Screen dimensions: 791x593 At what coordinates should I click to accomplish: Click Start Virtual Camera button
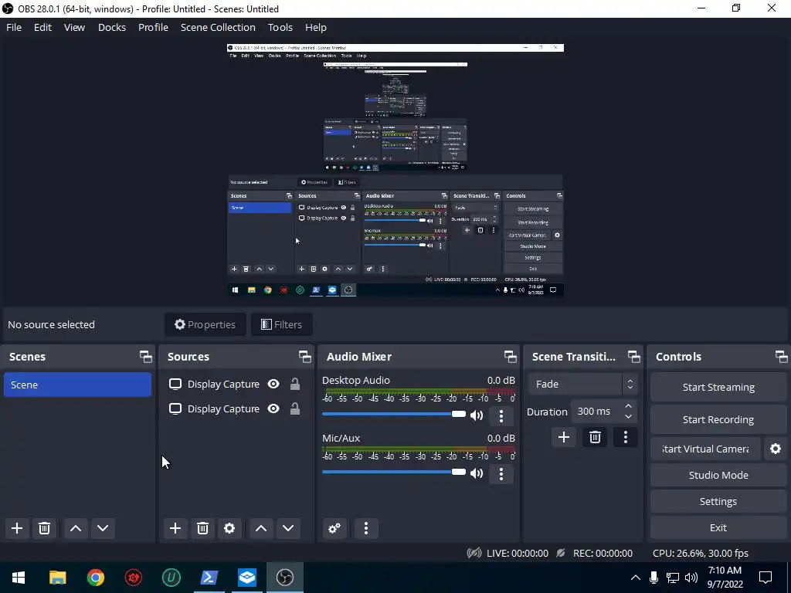tap(705, 449)
